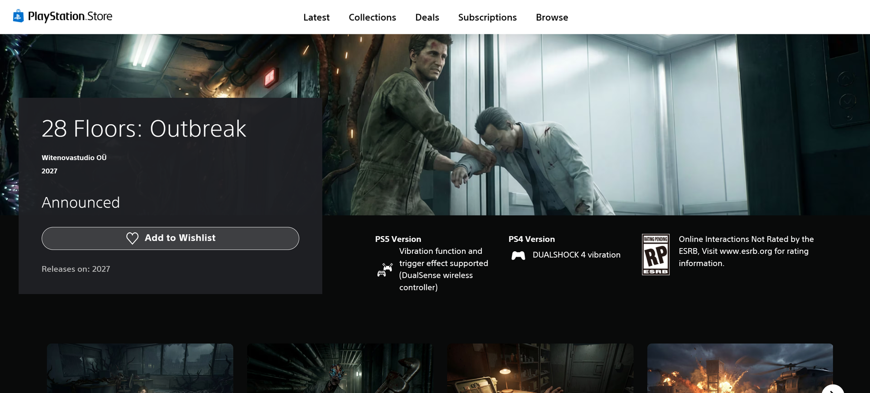The image size is (870, 393).
Task: Open the Browse menu
Action: [552, 17]
